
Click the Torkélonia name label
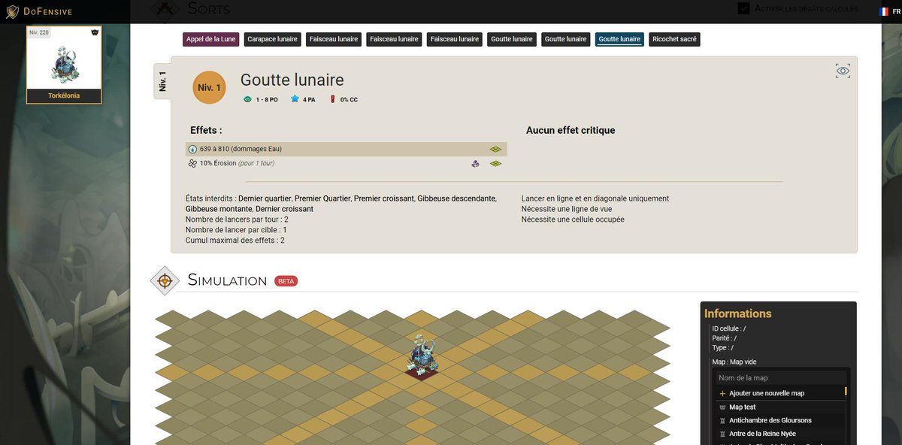pos(64,96)
